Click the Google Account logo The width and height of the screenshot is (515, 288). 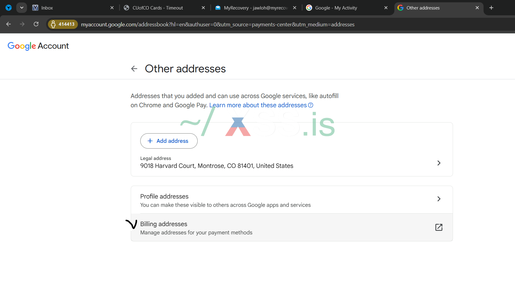click(38, 46)
